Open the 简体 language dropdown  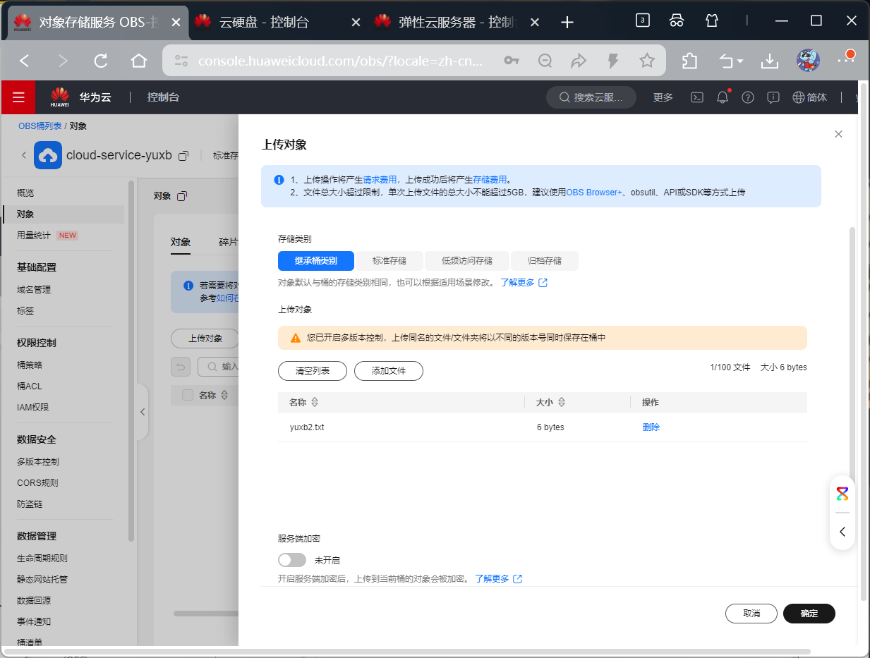(810, 97)
